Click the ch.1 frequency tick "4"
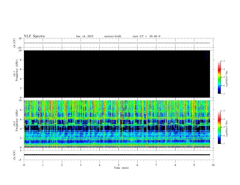The height and width of the screenshot is (185, 240). [21, 79]
